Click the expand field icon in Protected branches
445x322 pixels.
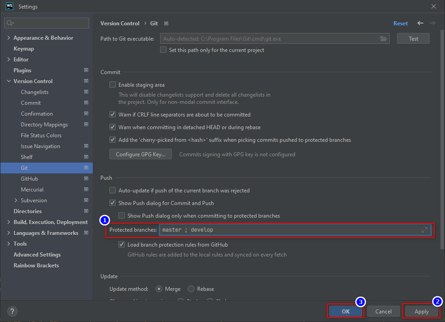tap(425, 230)
